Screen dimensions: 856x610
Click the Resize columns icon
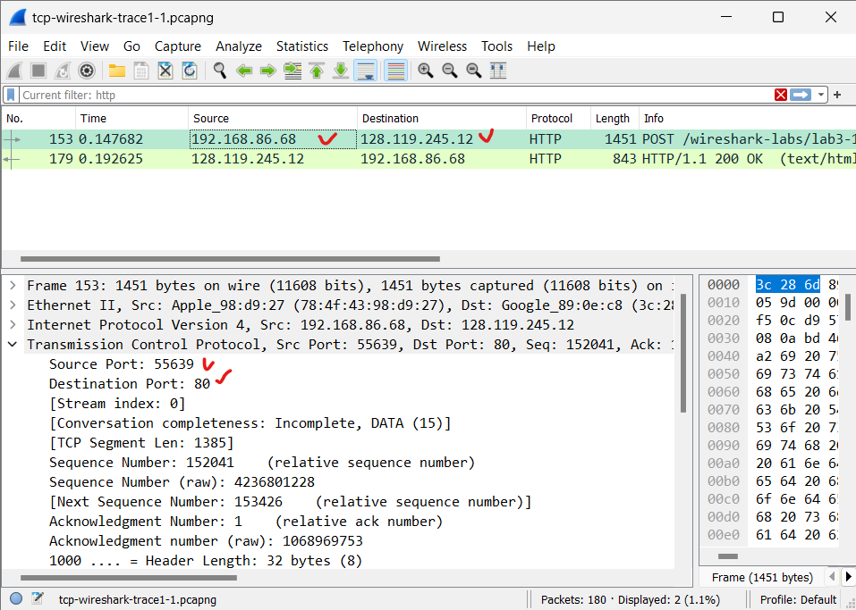[497, 71]
